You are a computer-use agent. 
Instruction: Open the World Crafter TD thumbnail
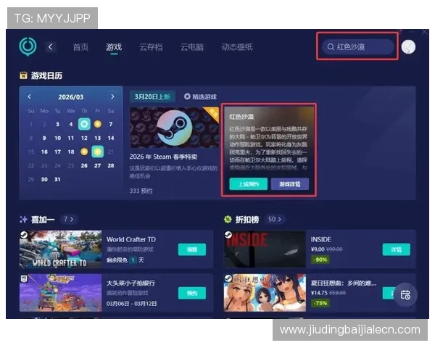[61, 249]
